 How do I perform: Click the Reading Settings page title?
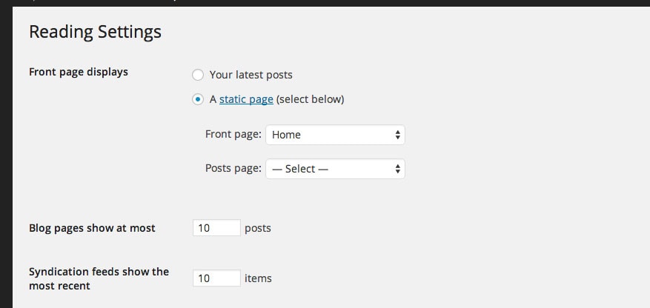[x=96, y=32]
